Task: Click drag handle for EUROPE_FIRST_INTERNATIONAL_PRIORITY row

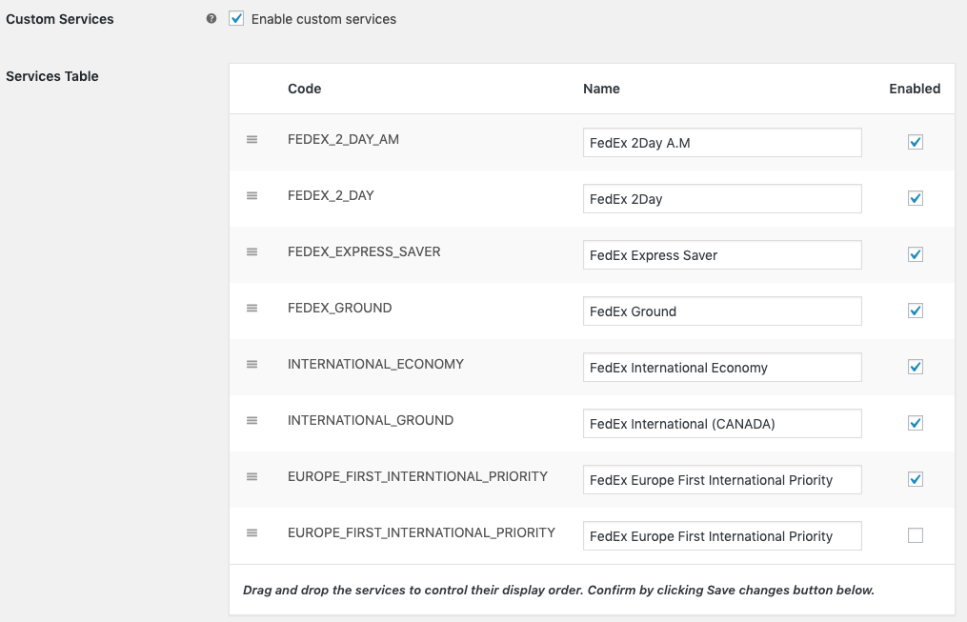Action: coord(252,532)
